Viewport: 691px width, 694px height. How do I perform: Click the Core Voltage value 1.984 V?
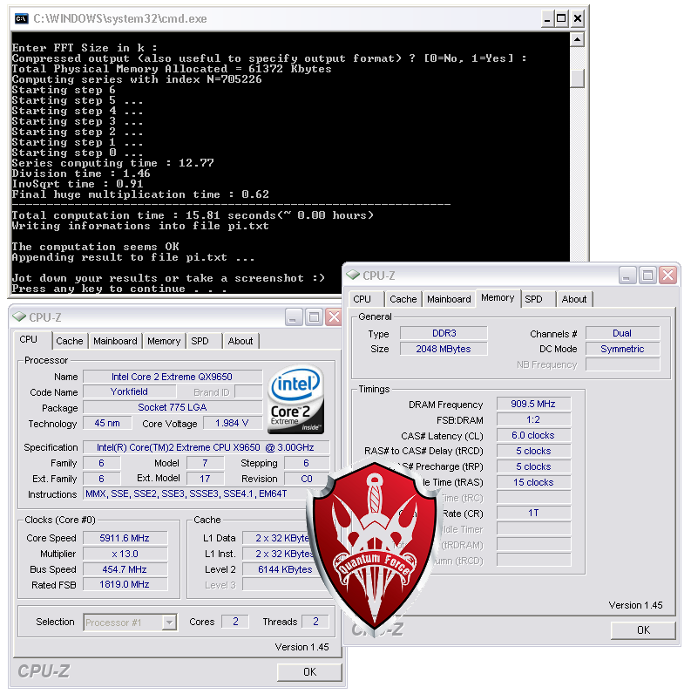tap(232, 423)
